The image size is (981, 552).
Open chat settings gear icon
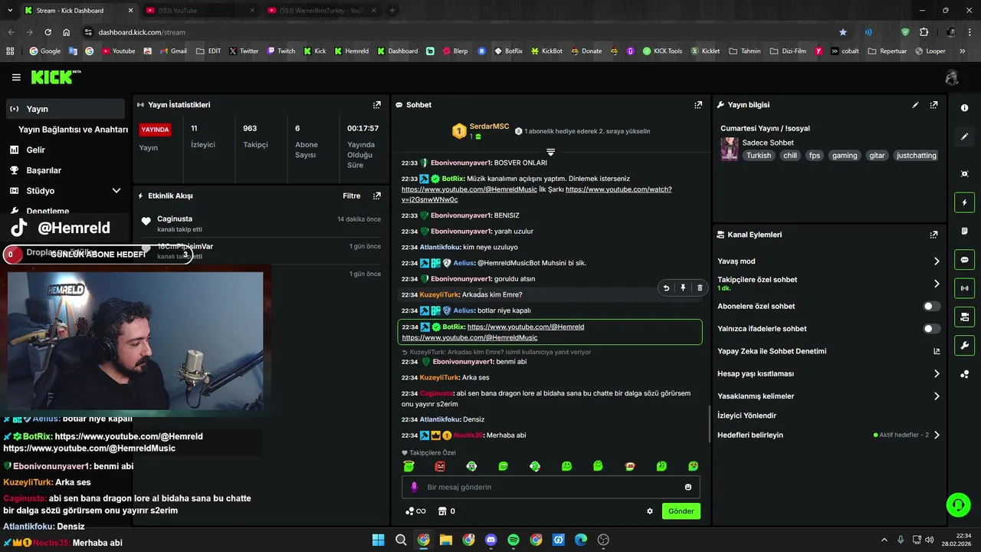(x=650, y=511)
